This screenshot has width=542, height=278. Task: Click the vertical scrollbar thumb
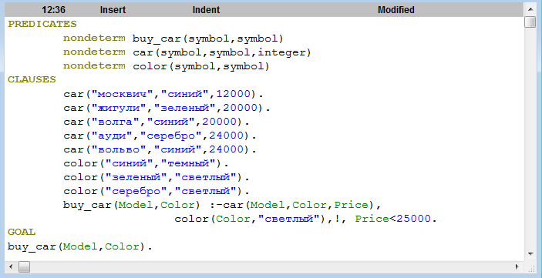click(x=530, y=22)
